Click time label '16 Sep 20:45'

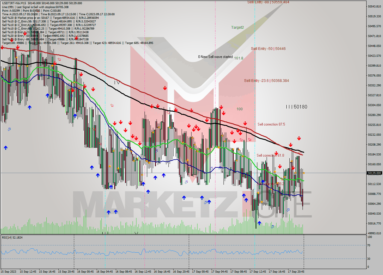coord(181,272)
